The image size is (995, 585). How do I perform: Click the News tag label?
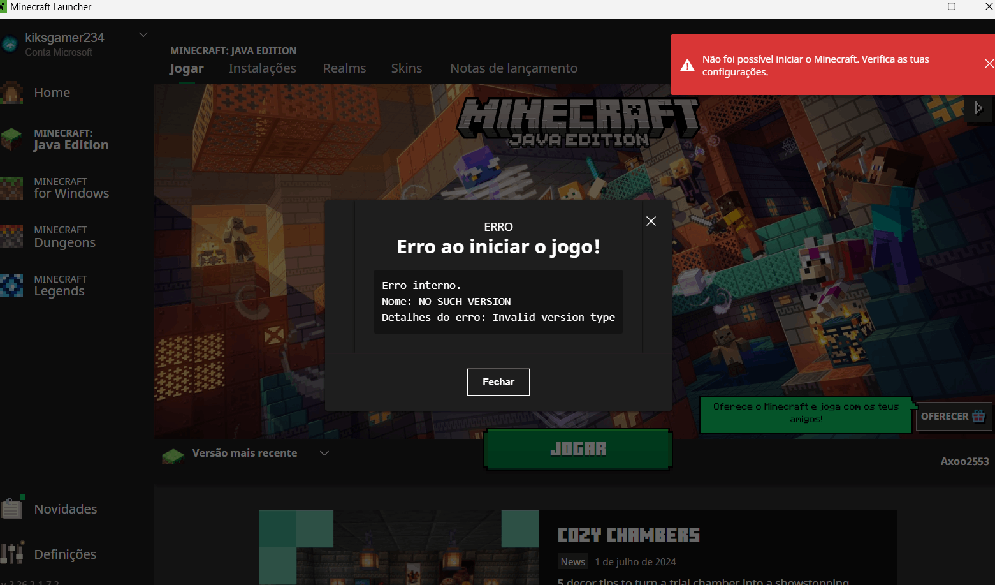point(573,562)
